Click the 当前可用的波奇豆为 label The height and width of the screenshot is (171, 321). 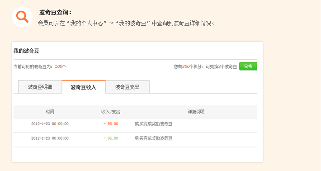pyautogui.click(x=33, y=66)
